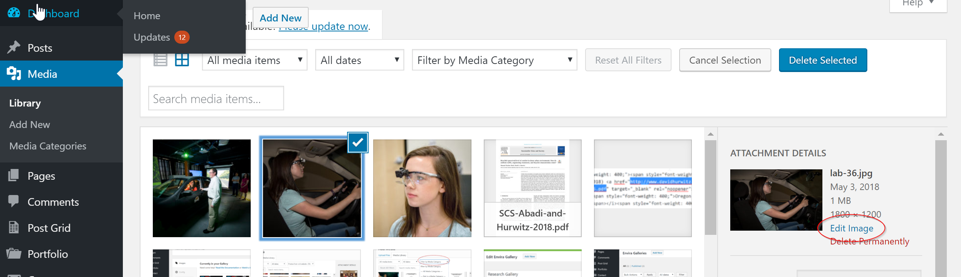Switch to list view icon
The image size is (961, 277).
pyautogui.click(x=160, y=60)
